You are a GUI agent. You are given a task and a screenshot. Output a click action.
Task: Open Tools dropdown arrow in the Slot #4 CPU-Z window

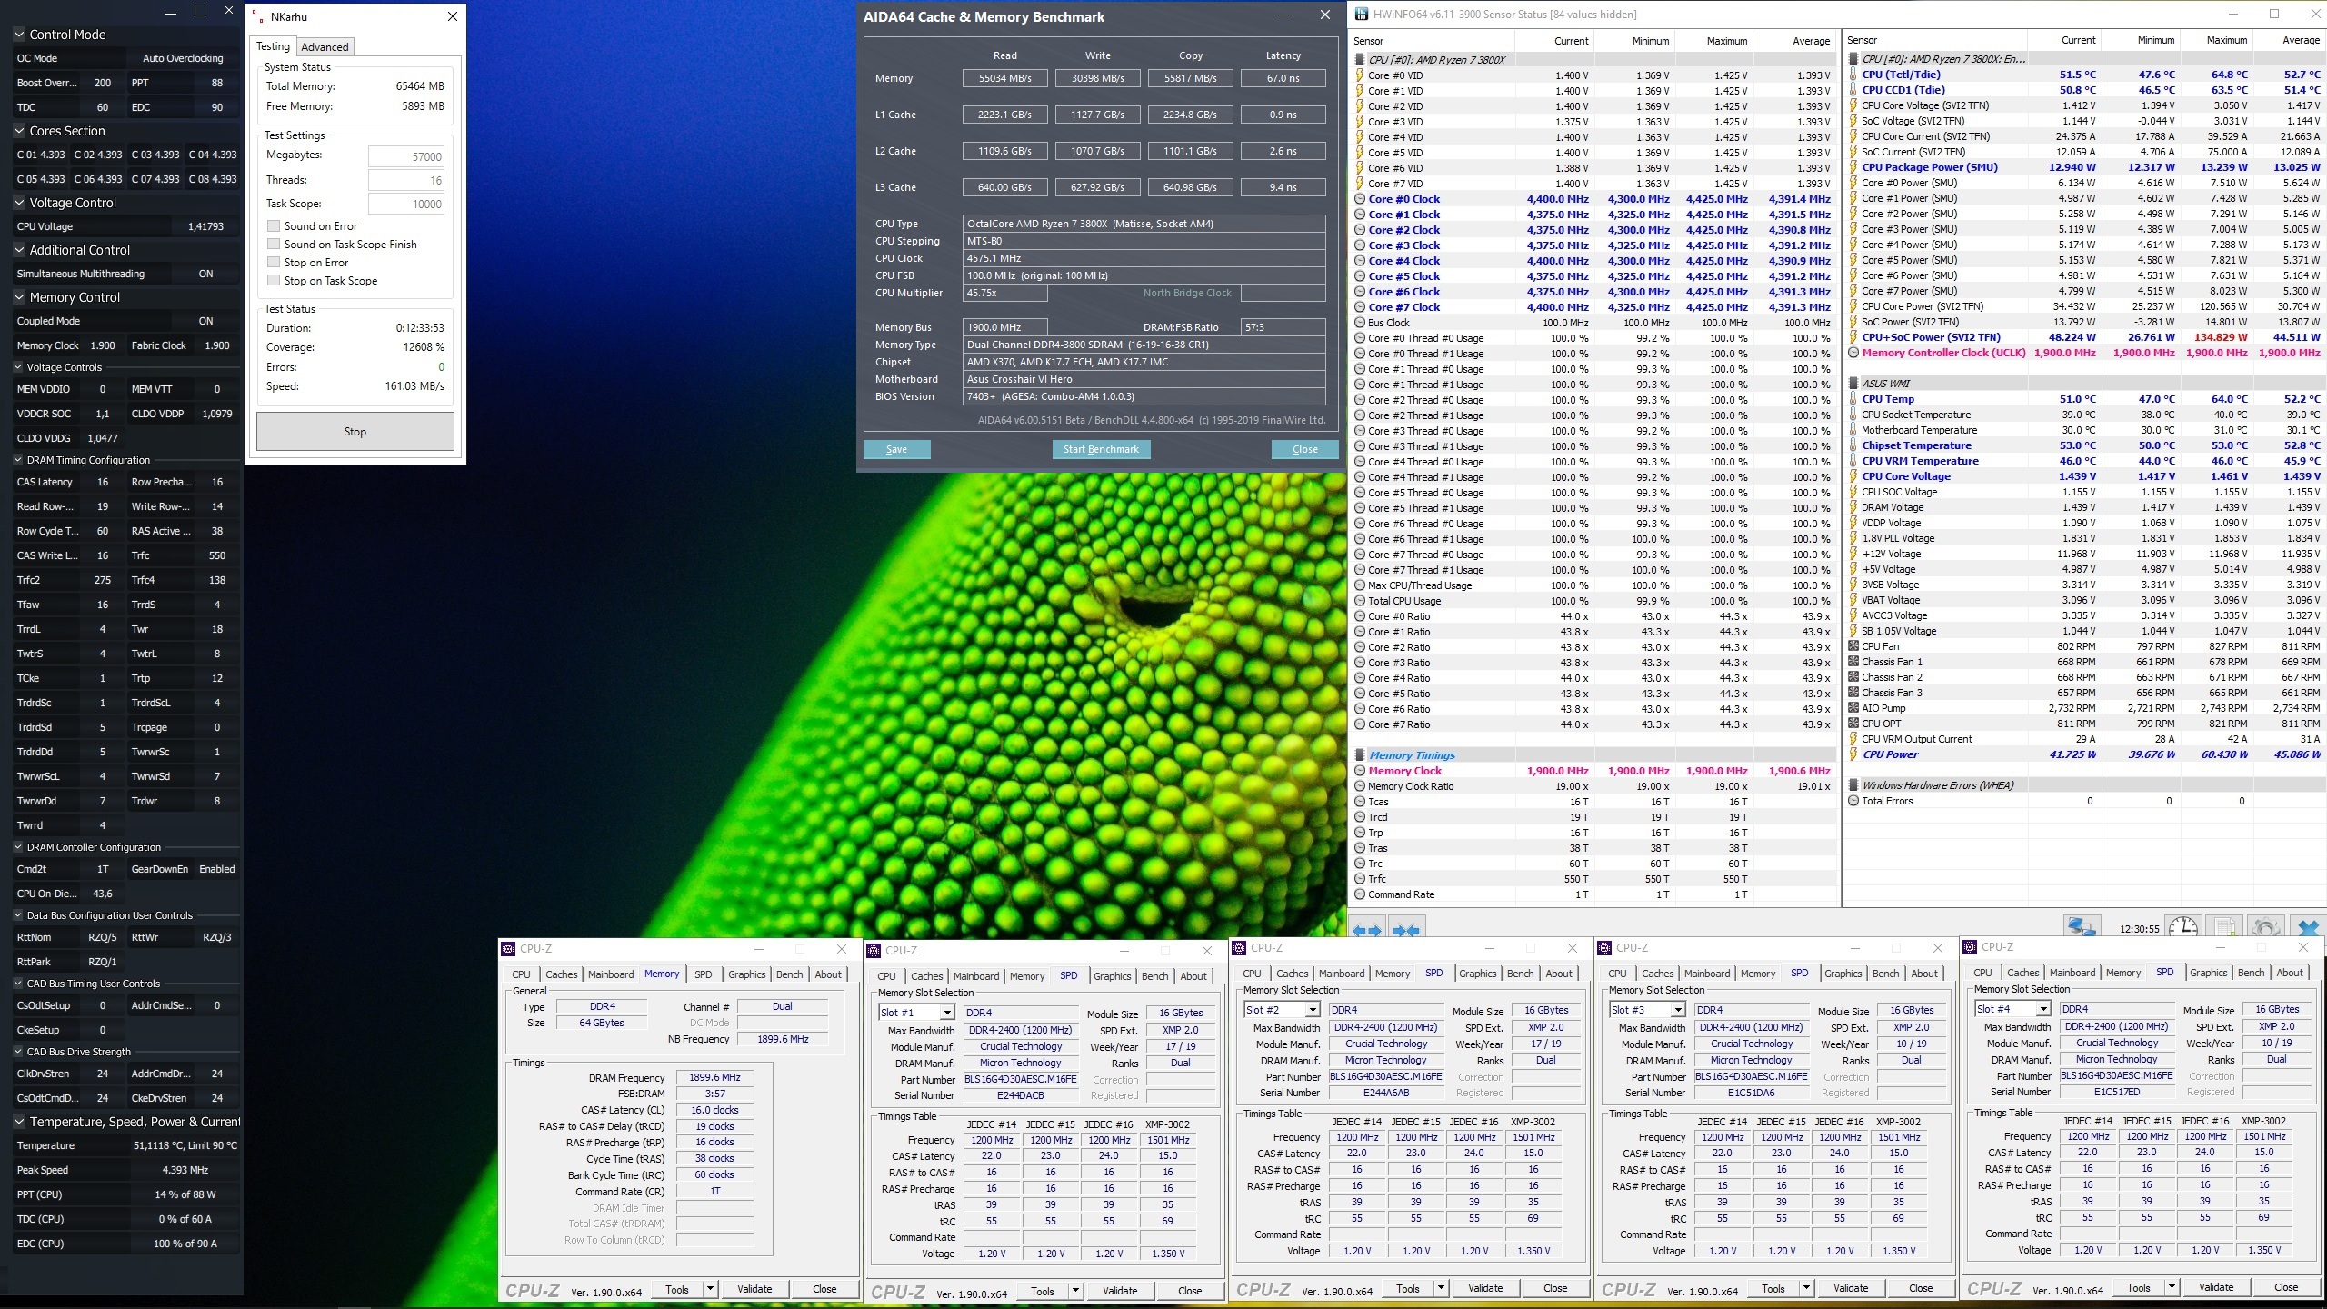2171,1287
